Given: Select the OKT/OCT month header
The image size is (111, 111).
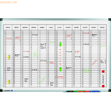Looking at the screenshot, I should pyautogui.click(x=85, y=27).
